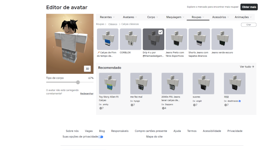Click the 67% body type value

[91, 78]
